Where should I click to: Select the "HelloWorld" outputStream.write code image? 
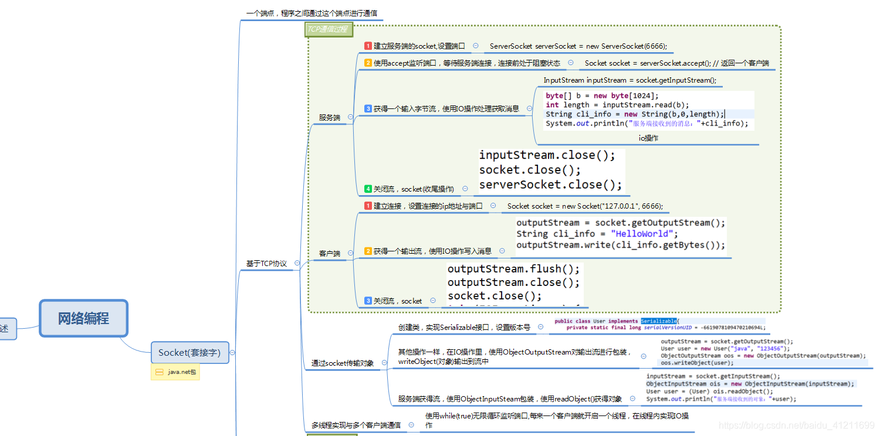[x=621, y=236]
